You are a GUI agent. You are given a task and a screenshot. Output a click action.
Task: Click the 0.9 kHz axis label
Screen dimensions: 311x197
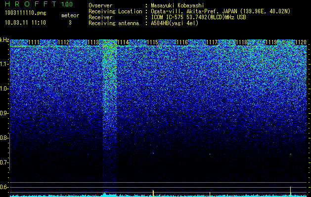tap(4, 113)
